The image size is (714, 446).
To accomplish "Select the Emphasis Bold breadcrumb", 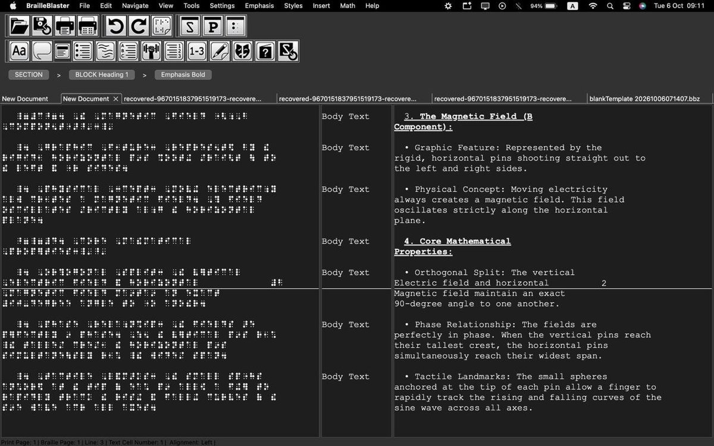I will [183, 75].
